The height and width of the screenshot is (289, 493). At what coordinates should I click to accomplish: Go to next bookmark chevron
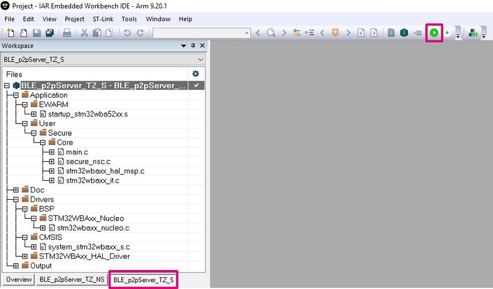(348, 33)
